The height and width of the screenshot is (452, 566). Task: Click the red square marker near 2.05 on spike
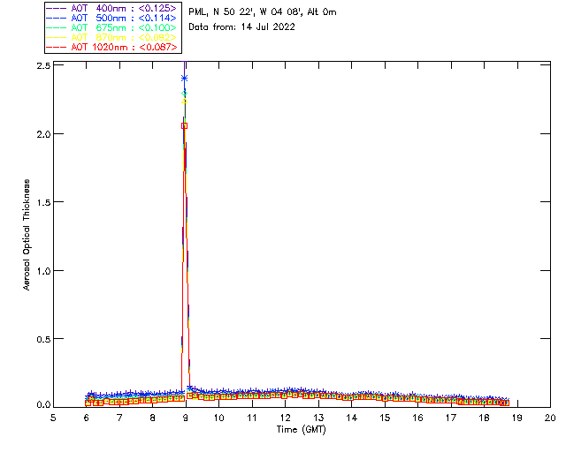point(185,125)
